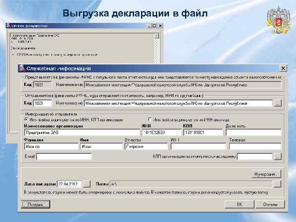Click the Имя input field

102,146
